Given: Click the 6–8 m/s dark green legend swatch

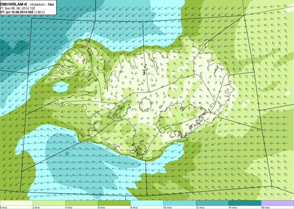Looking at the screenshot, I should 114,203.
